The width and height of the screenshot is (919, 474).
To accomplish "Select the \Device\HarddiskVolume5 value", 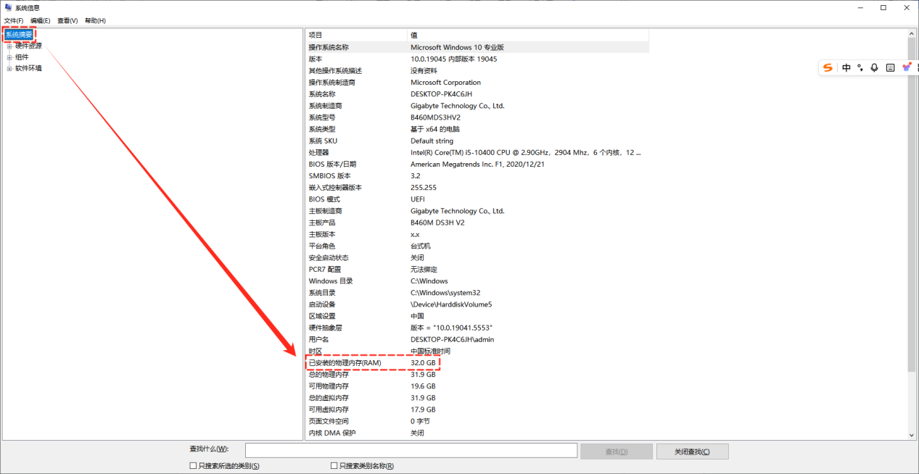I will [x=451, y=304].
